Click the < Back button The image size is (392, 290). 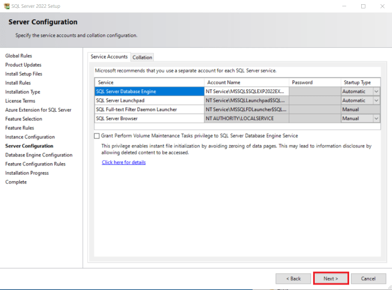pos(293,279)
